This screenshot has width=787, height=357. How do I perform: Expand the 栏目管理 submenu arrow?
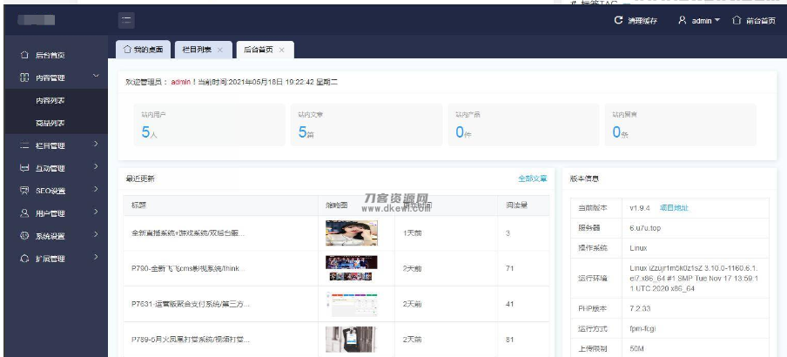(96, 145)
